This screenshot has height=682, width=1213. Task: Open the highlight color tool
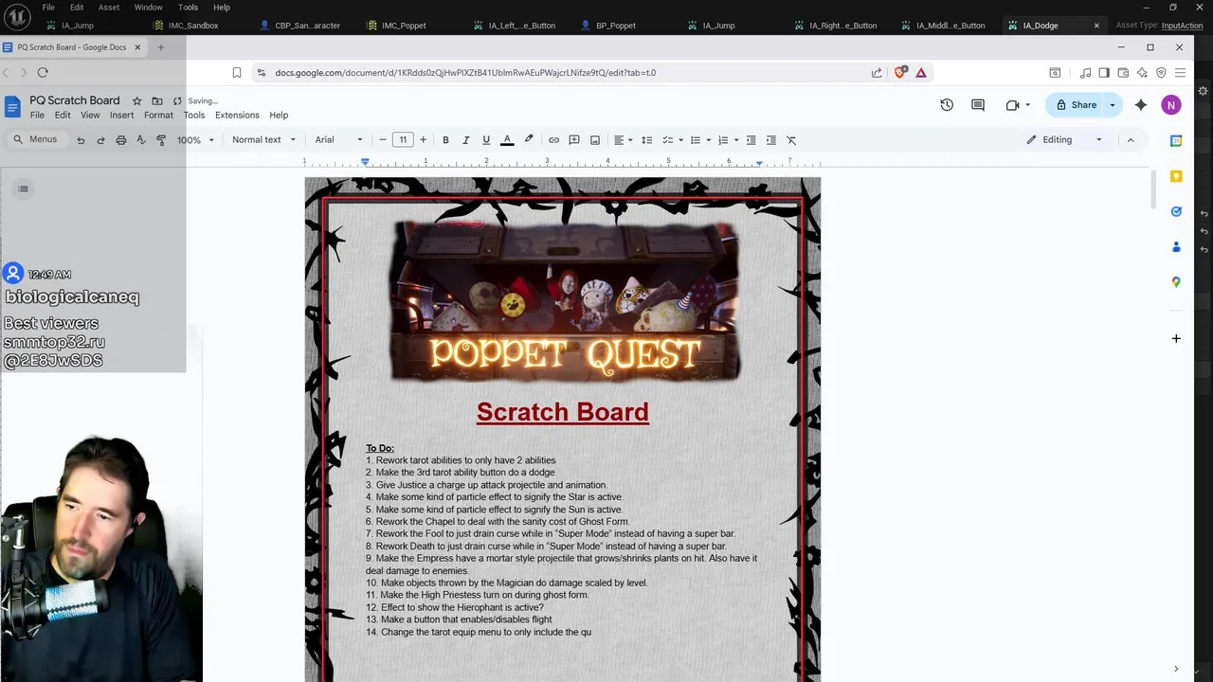(529, 140)
